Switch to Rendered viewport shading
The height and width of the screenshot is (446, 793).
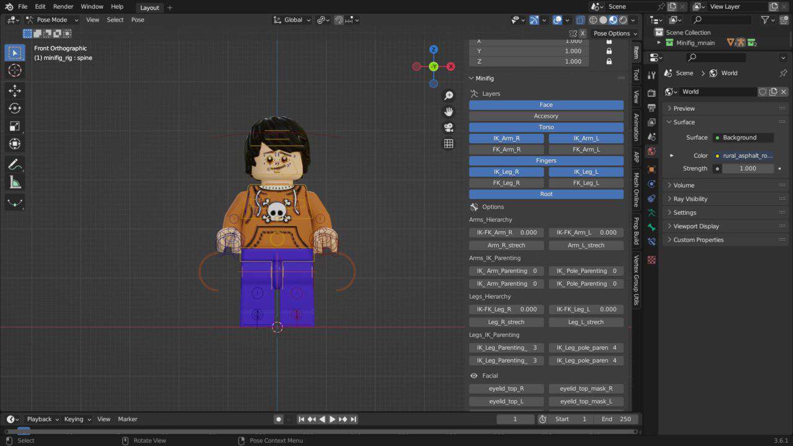click(x=623, y=20)
